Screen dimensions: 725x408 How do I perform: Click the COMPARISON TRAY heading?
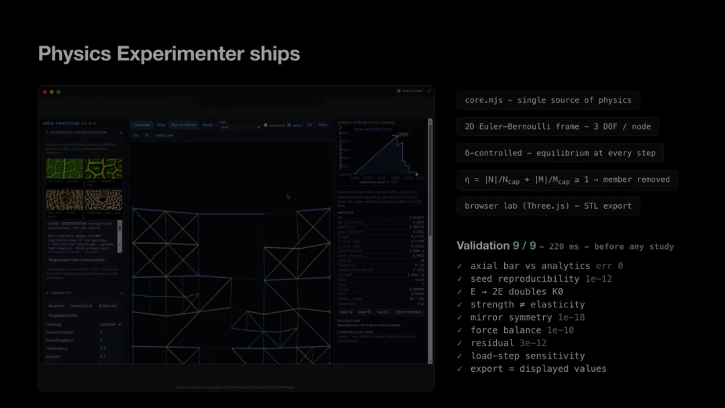355,332
